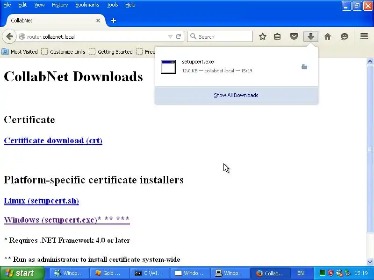Bookmark this page with star icon

click(x=263, y=37)
